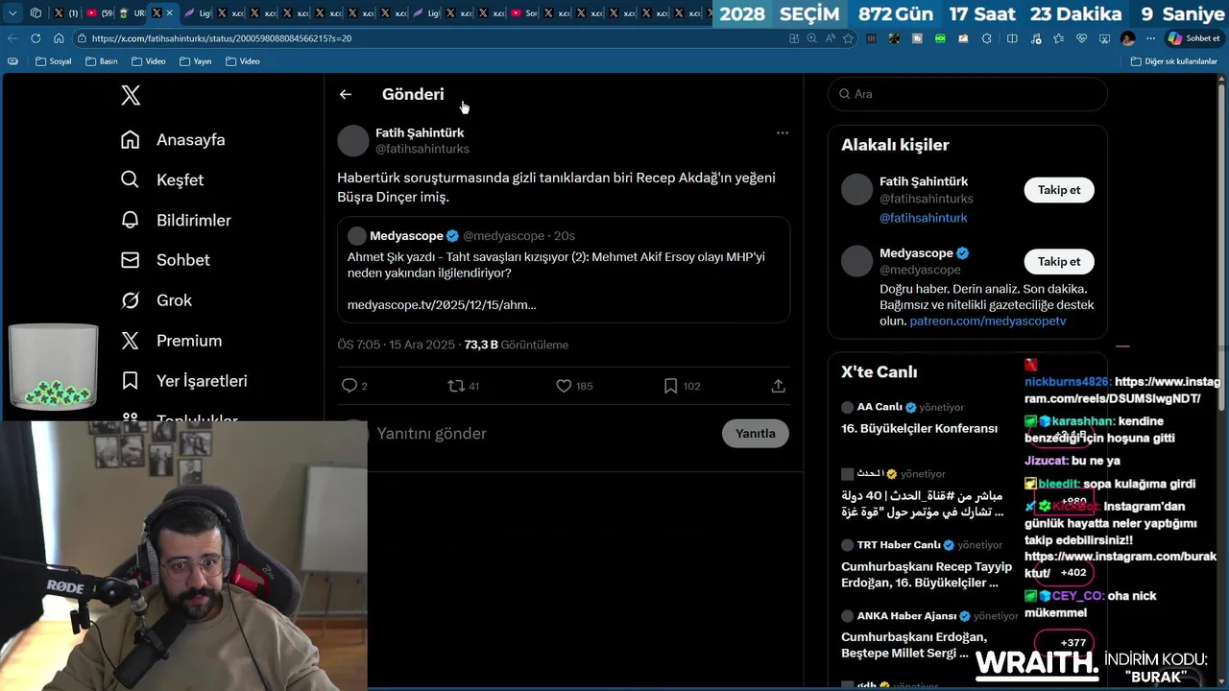
Task: Open the browser three-dot settings menu
Action: pyautogui.click(x=1150, y=38)
